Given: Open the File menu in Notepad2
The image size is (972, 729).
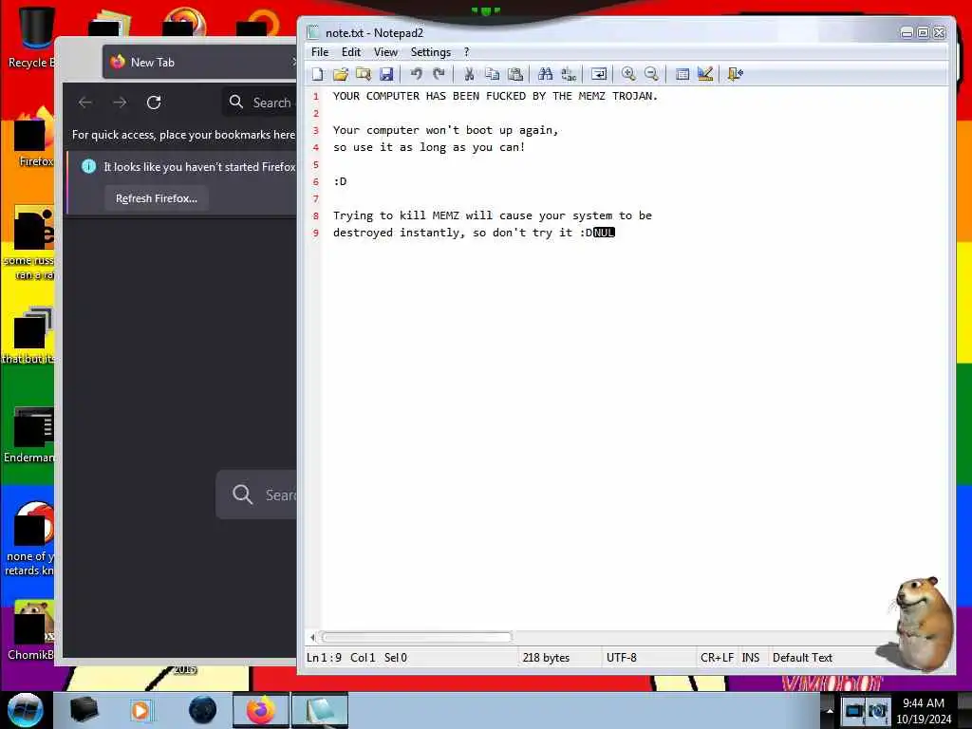Looking at the screenshot, I should 320,52.
